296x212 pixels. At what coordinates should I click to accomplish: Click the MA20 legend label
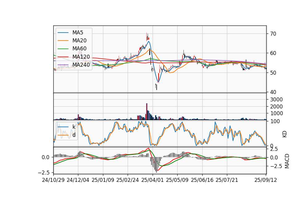tap(79, 41)
